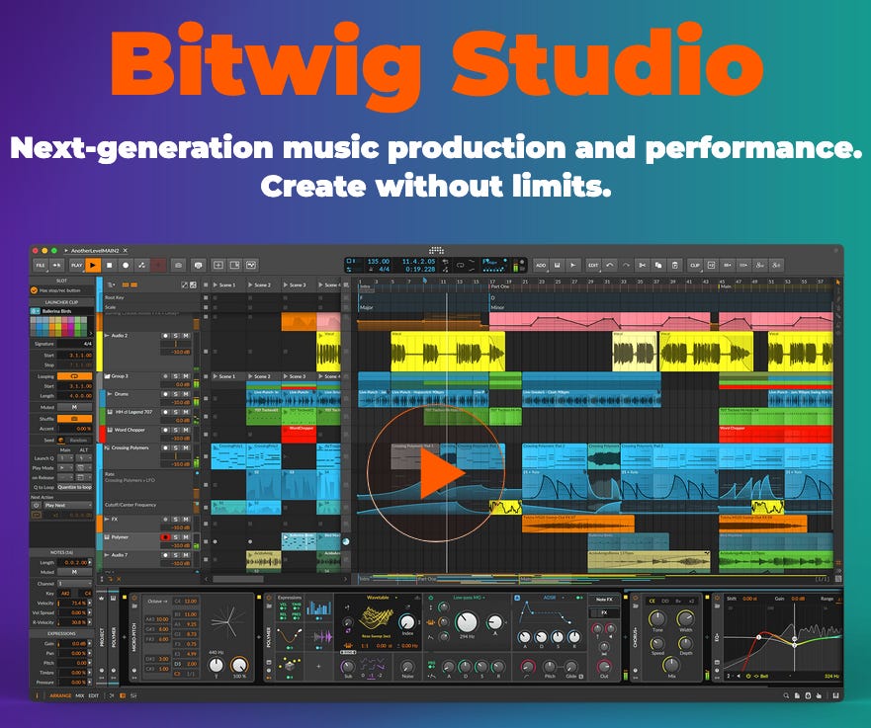
Task: Click the icon right of the camera icon
Action: click(199, 266)
